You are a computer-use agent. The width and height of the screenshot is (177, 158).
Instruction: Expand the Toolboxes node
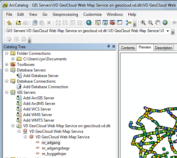pos(7,64)
